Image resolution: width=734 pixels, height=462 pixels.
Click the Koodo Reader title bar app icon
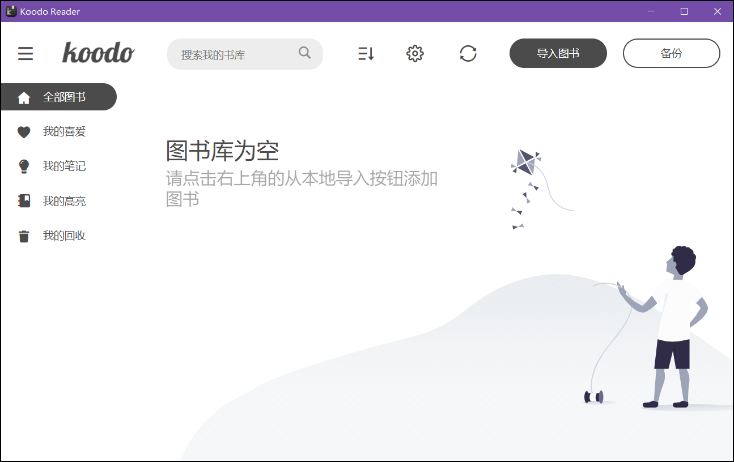11,11
